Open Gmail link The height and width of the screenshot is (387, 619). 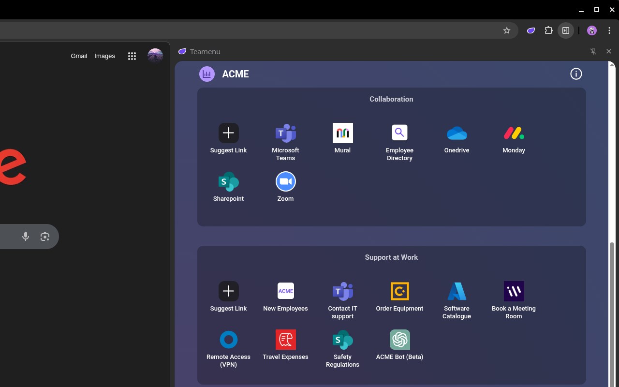(x=79, y=56)
